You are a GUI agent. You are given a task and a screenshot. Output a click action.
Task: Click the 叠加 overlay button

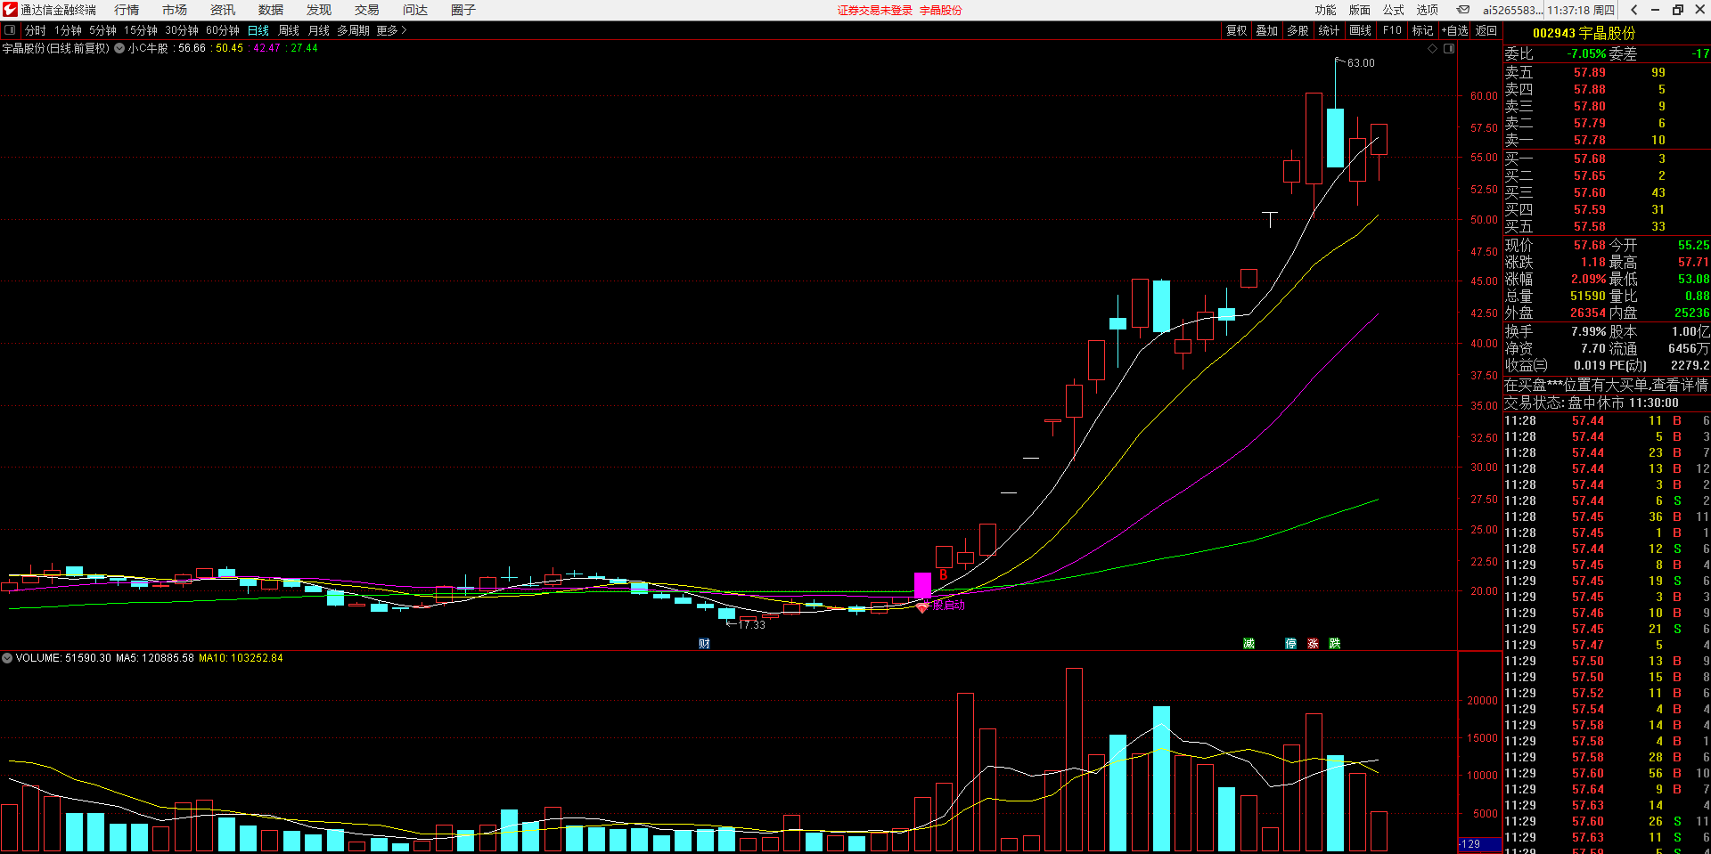pyautogui.click(x=1267, y=30)
